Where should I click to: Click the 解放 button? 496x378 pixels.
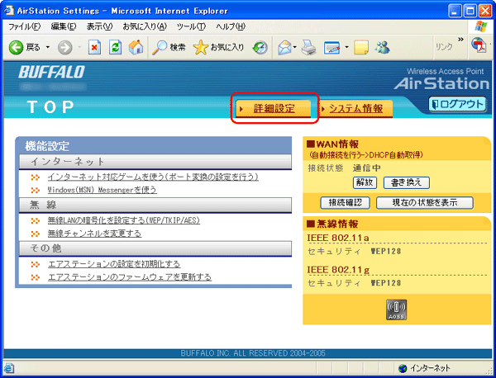(365, 182)
